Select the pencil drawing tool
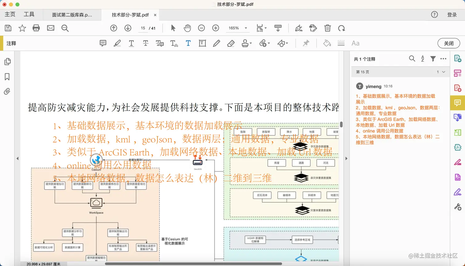 coord(217,43)
